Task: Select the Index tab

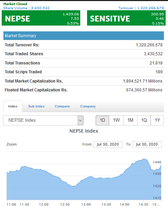Action: coord(13,106)
